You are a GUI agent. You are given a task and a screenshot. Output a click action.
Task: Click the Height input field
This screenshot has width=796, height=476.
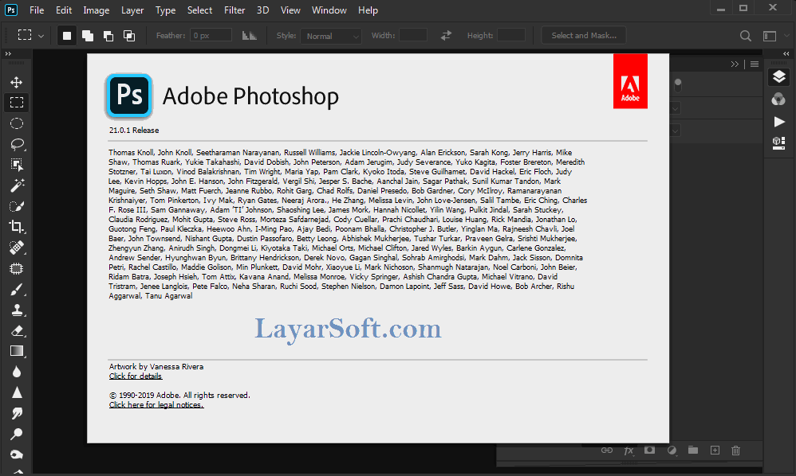[510, 36]
